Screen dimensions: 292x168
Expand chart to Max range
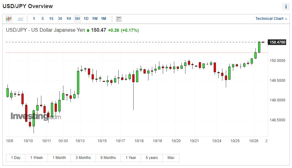[171, 158]
